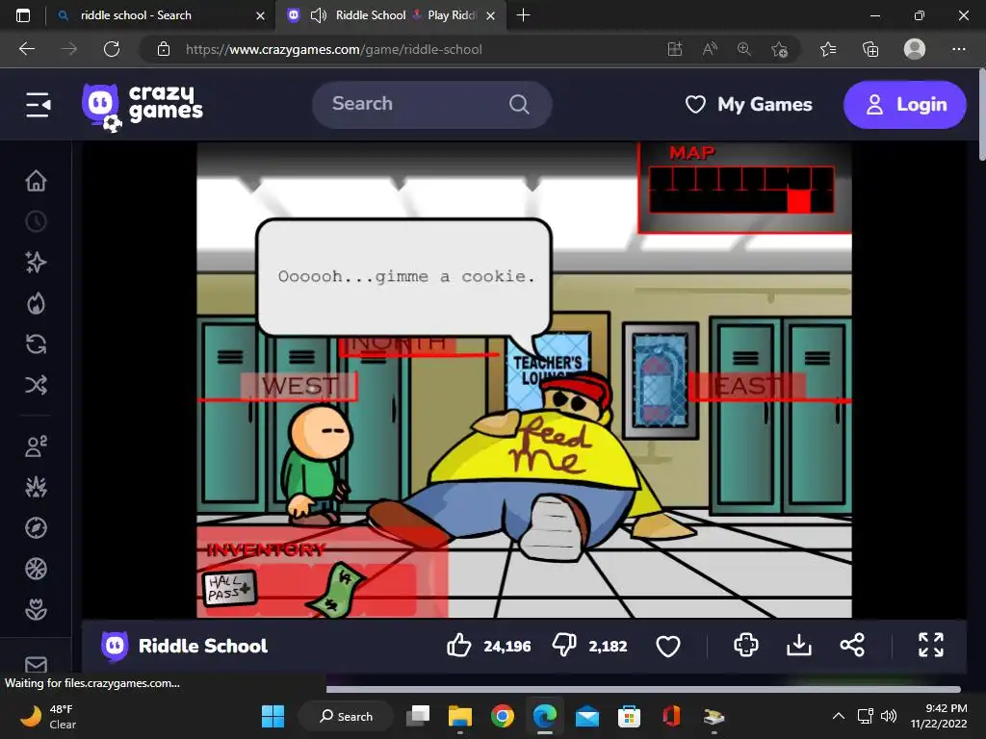Open the Windows Start menu
This screenshot has width=986, height=739.
[x=272, y=716]
